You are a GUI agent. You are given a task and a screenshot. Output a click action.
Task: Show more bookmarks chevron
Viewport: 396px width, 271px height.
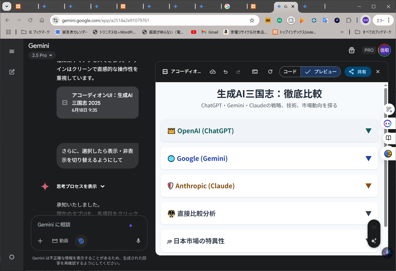point(342,32)
